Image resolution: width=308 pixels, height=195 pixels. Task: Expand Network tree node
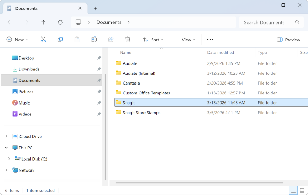(6, 170)
